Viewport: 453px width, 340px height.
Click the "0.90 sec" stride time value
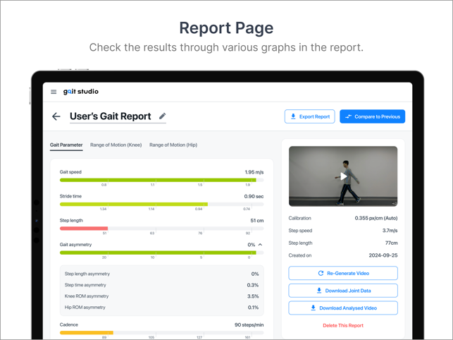pos(254,196)
